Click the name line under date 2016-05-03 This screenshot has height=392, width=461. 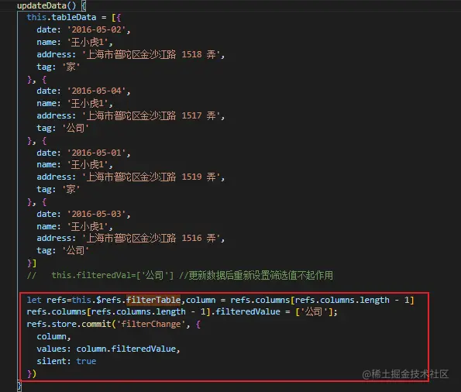74,226
